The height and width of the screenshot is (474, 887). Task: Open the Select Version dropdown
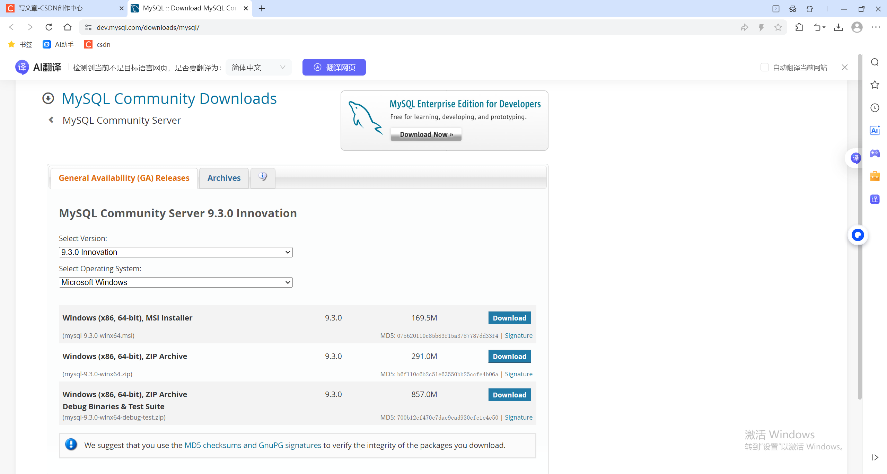tap(176, 252)
